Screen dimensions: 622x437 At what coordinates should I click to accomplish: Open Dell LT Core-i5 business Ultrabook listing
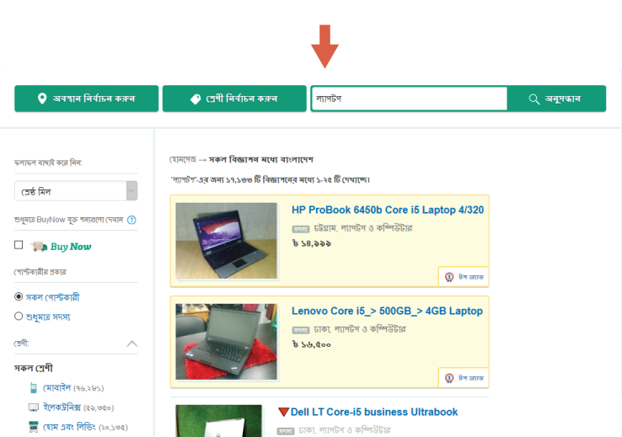pyautogui.click(x=374, y=412)
